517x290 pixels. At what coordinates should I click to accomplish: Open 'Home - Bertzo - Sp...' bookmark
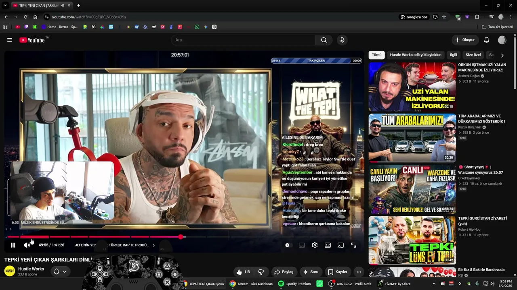59,27
